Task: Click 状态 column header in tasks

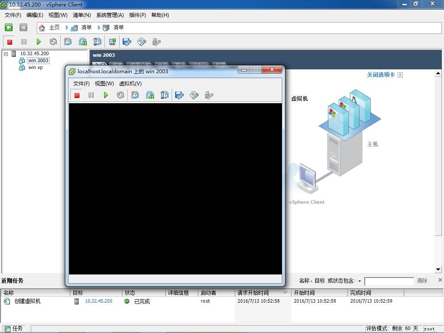Action: click(x=144, y=293)
